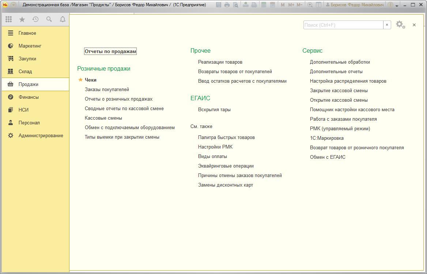Open Заказы покупателей
This screenshot has height=274, width=427.
pyautogui.click(x=107, y=89)
